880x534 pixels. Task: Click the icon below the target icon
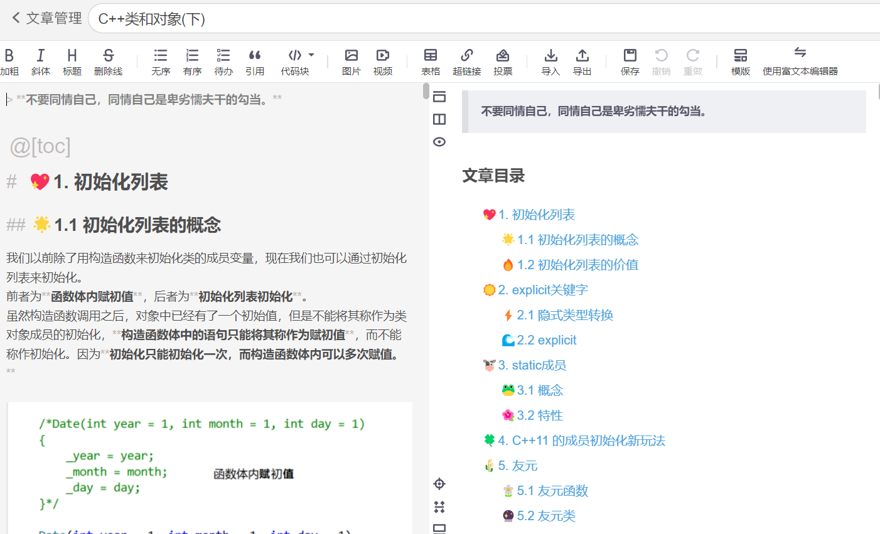coord(439,506)
